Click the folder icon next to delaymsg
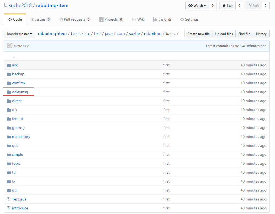275x214 pixels. pyautogui.click(x=9, y=92)
